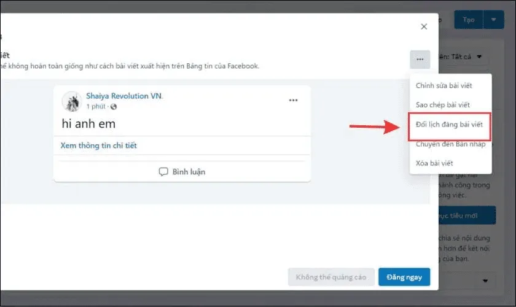Click the '1 phút' timestamp
The height and width of the screenshot is (307, 516).
(96, 107)
